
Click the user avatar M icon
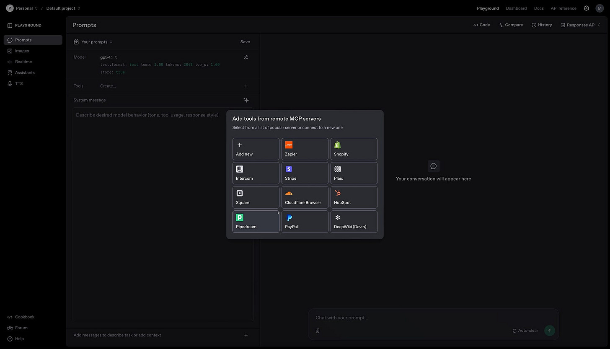pos(600,8)
